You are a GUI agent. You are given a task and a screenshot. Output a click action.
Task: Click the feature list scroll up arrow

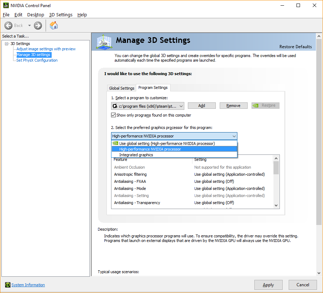coord(276,158)
